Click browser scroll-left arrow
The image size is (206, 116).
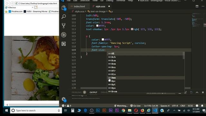click(7, 105)
